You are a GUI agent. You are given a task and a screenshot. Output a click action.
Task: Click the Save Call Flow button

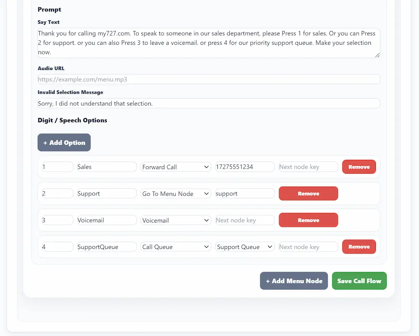(x=359, y=281)
